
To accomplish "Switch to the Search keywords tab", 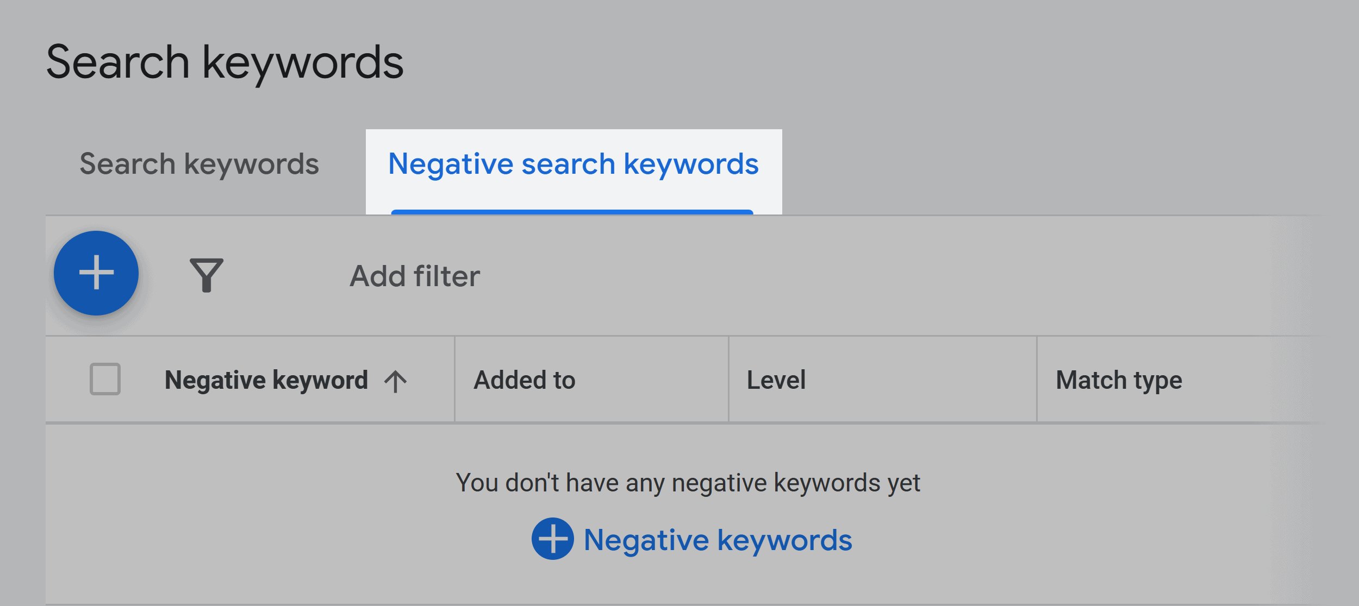I will click(x=200, y=163).
